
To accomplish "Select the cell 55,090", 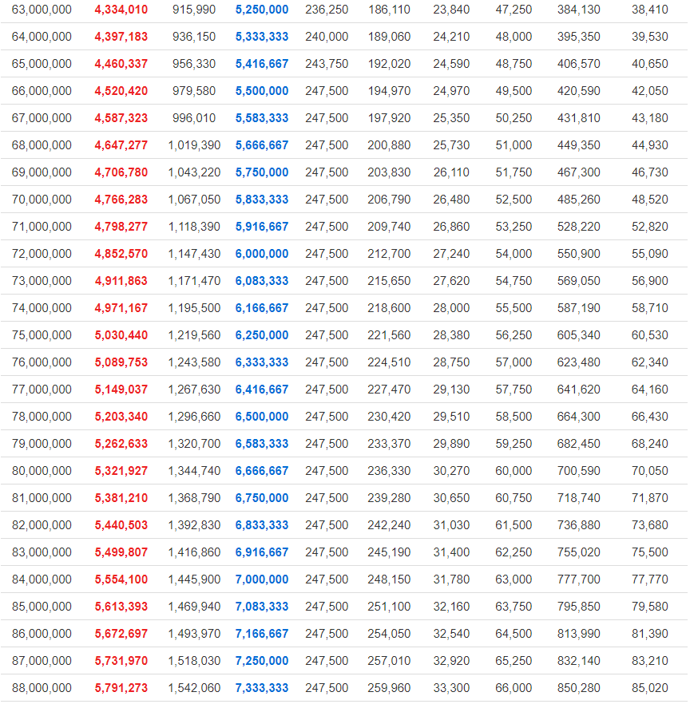I will (x=650, y=254).
